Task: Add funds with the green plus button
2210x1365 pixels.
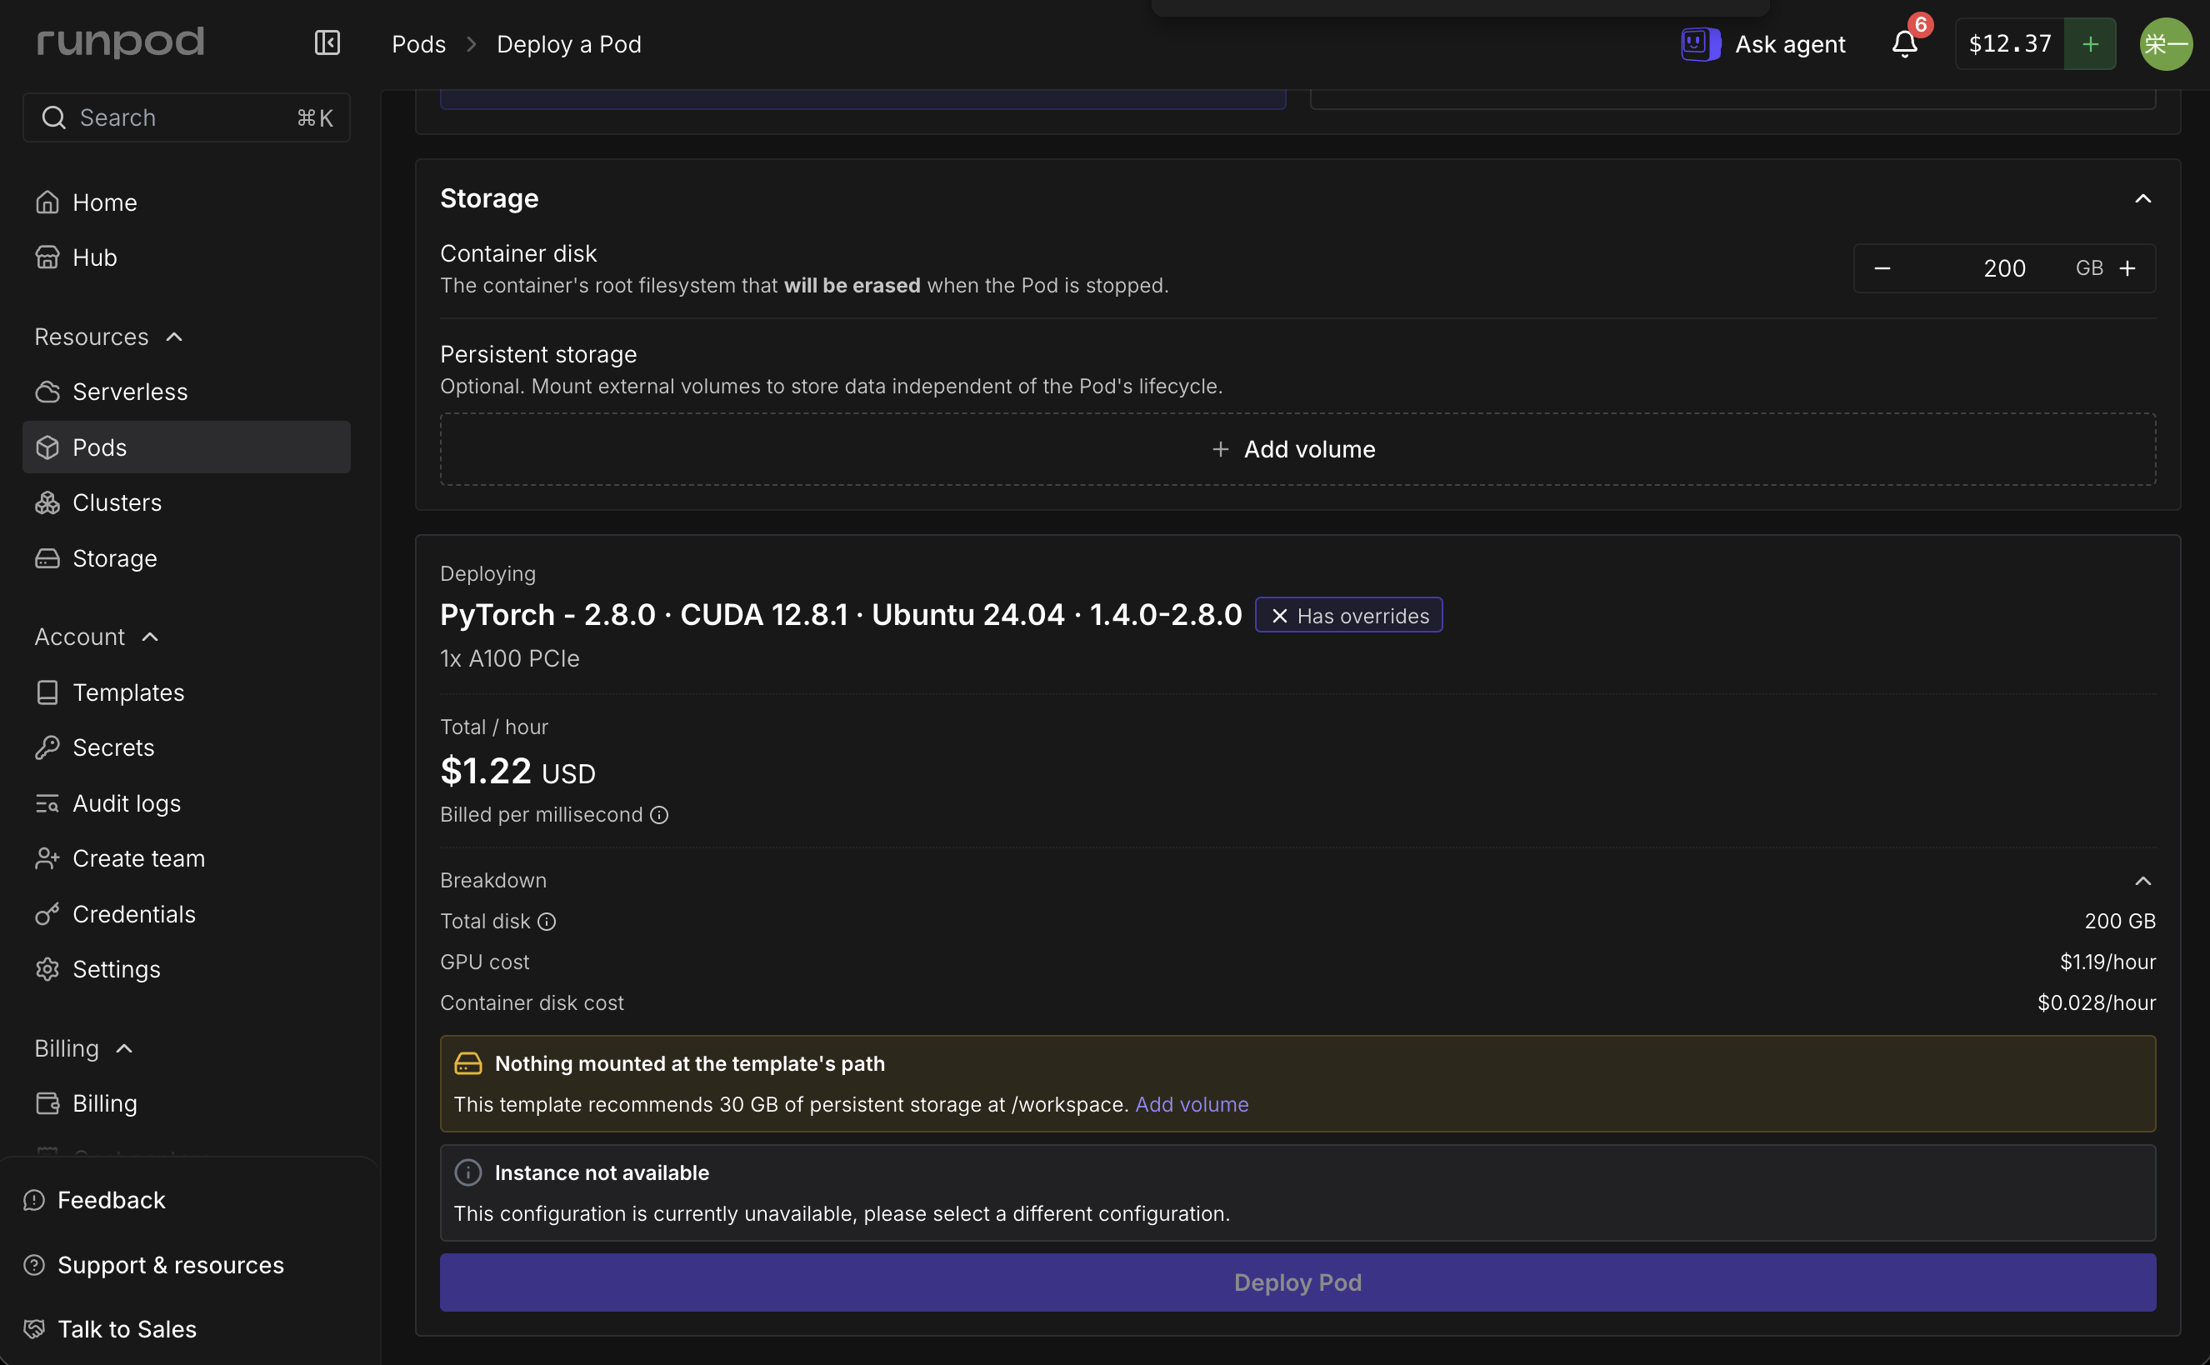Action: click(x=2090, y=43)
